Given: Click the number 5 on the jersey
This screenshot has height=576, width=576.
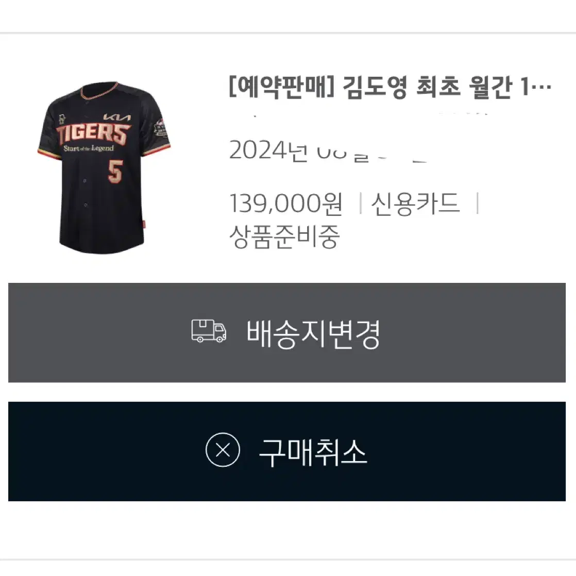Looking at the screenshot, I should point(115,171).
